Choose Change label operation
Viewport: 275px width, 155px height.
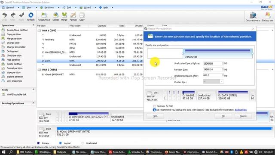[x=13, y=43]
